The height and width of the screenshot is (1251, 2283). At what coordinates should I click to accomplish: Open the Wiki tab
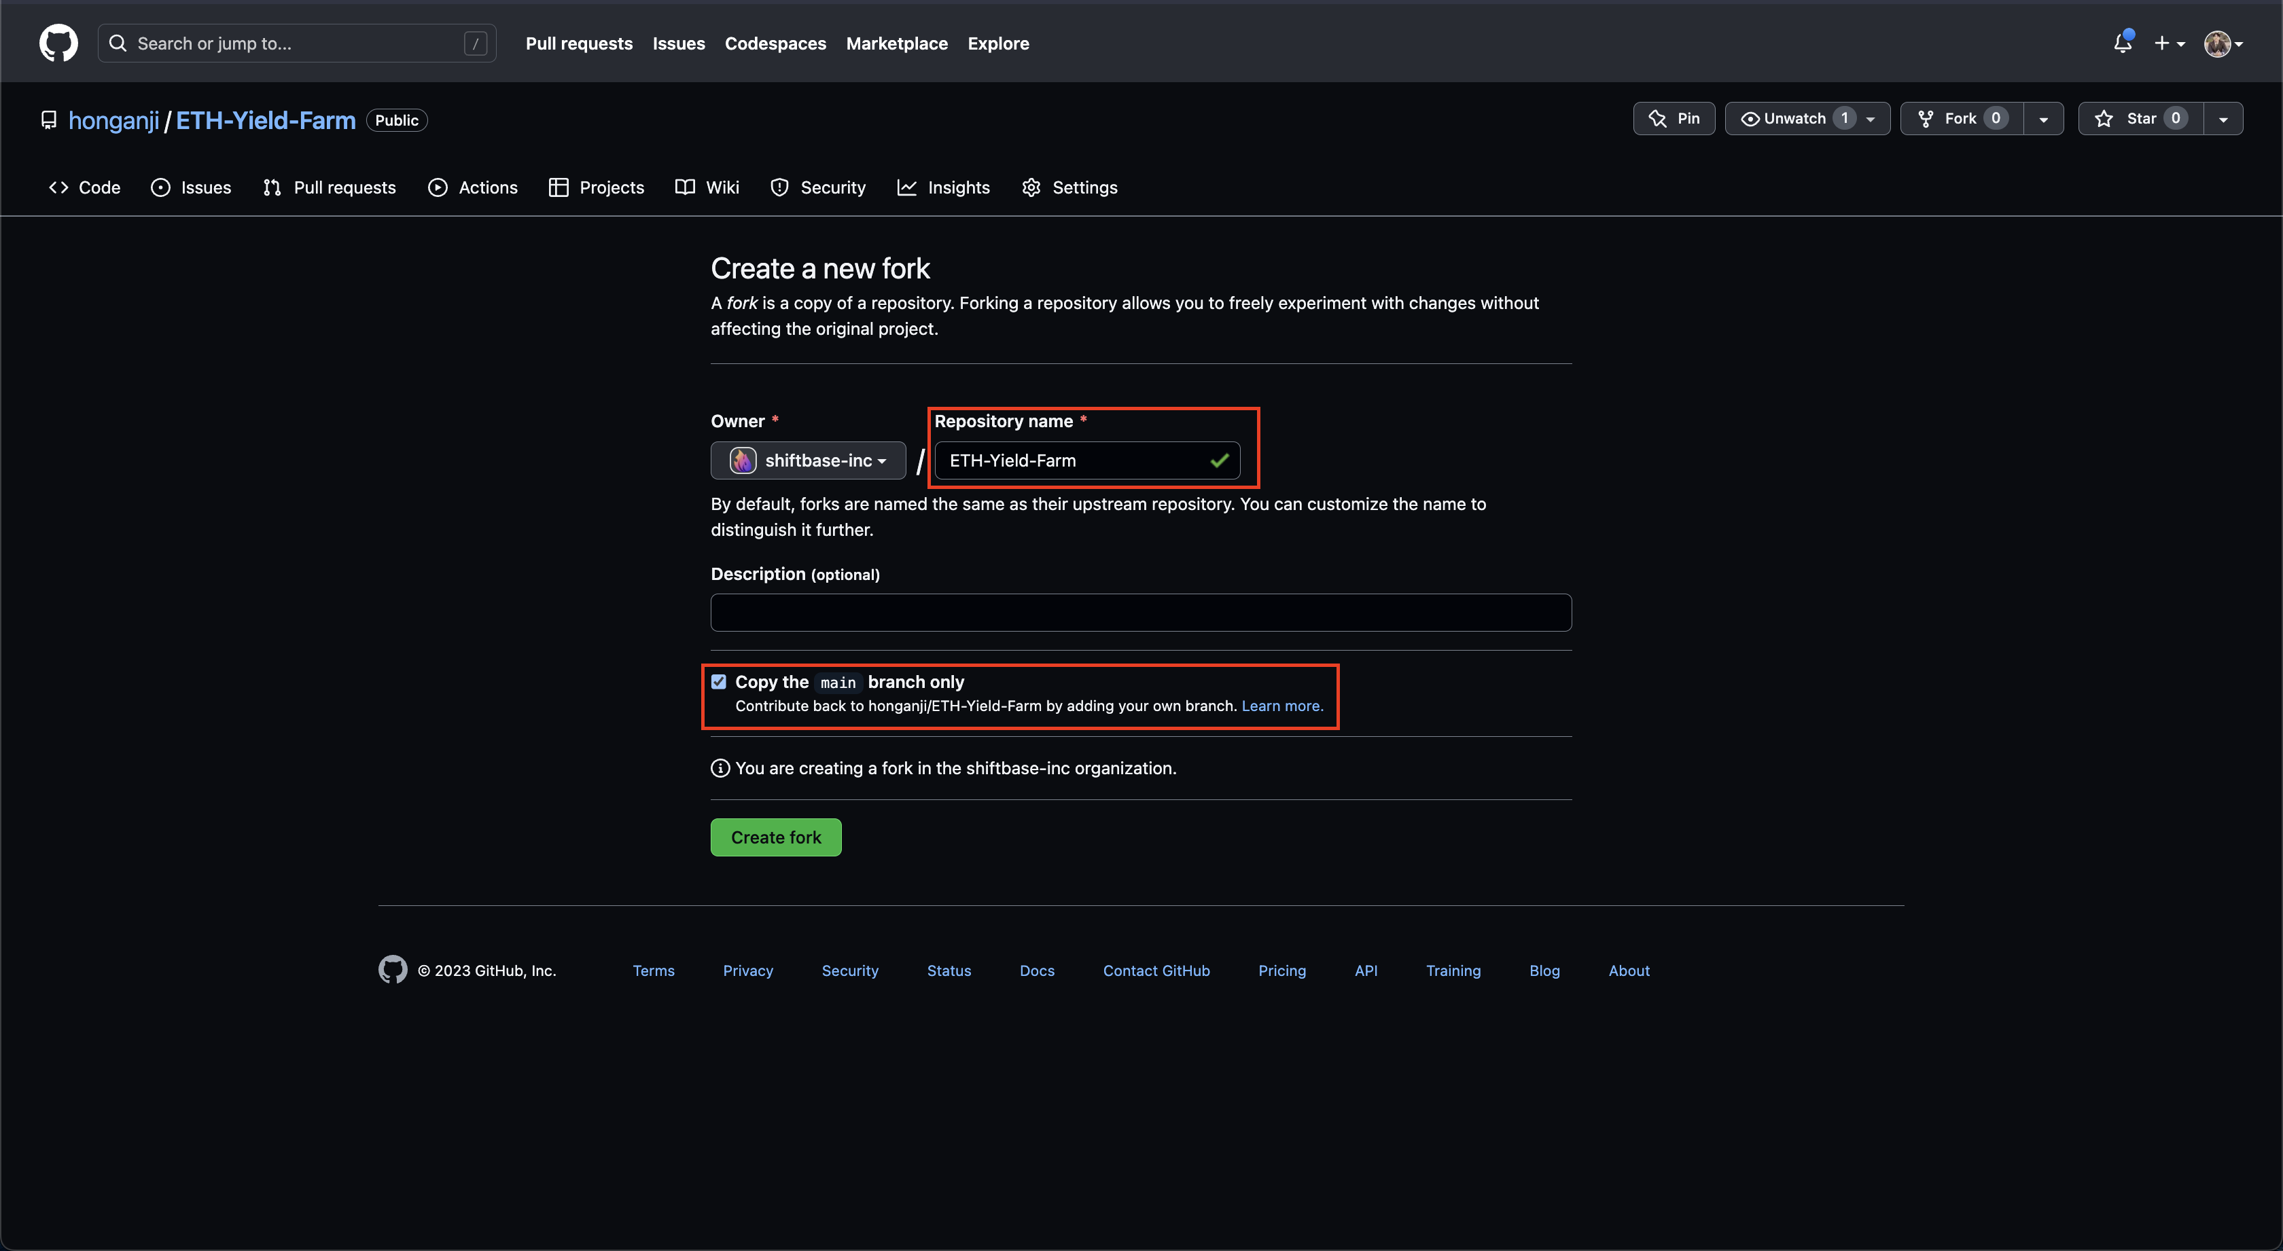pos(707,187)
